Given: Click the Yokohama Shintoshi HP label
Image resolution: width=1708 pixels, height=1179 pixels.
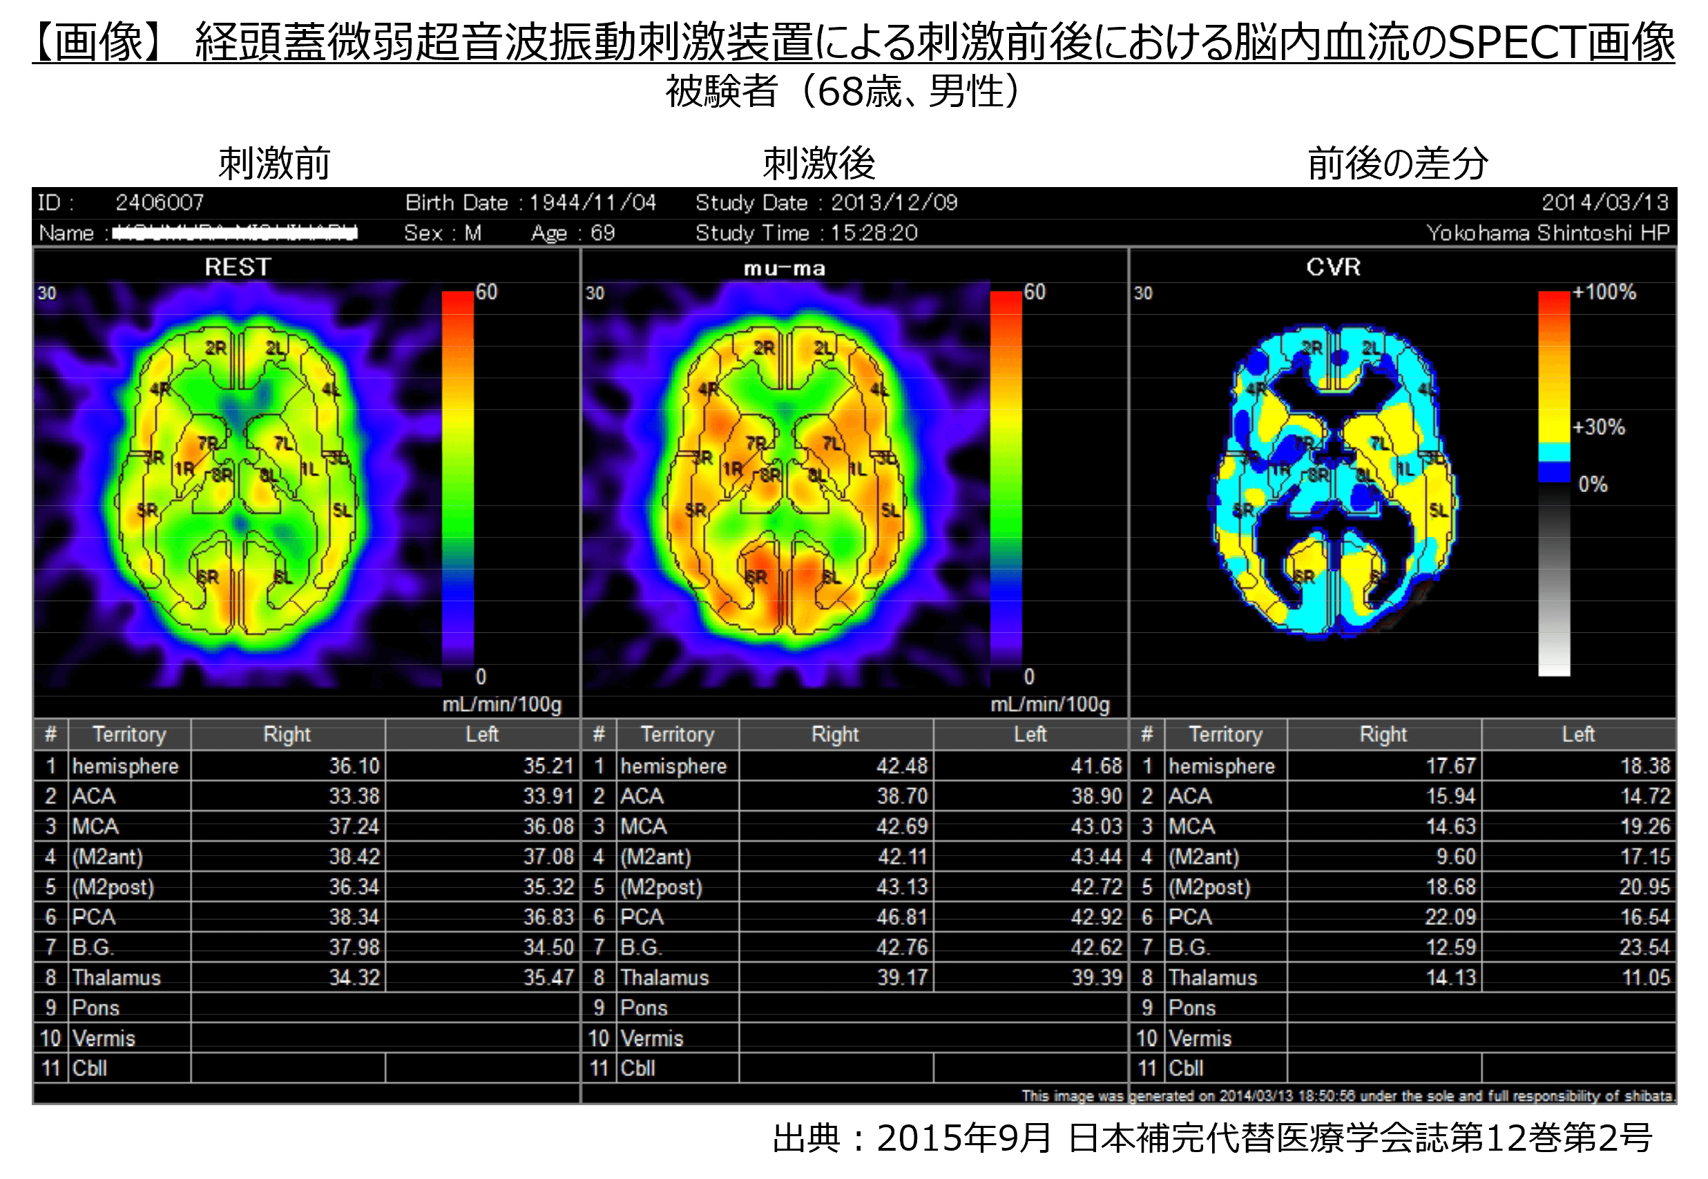Looking at the screenshot, I should click(1548, 233).
